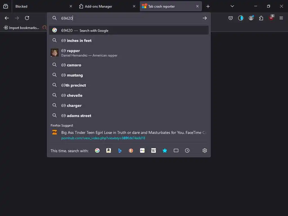The height and width of the screenshot is (216, 288).
Task: Choose the 69 adams street suggestion
Action: [x=129, y=115]
